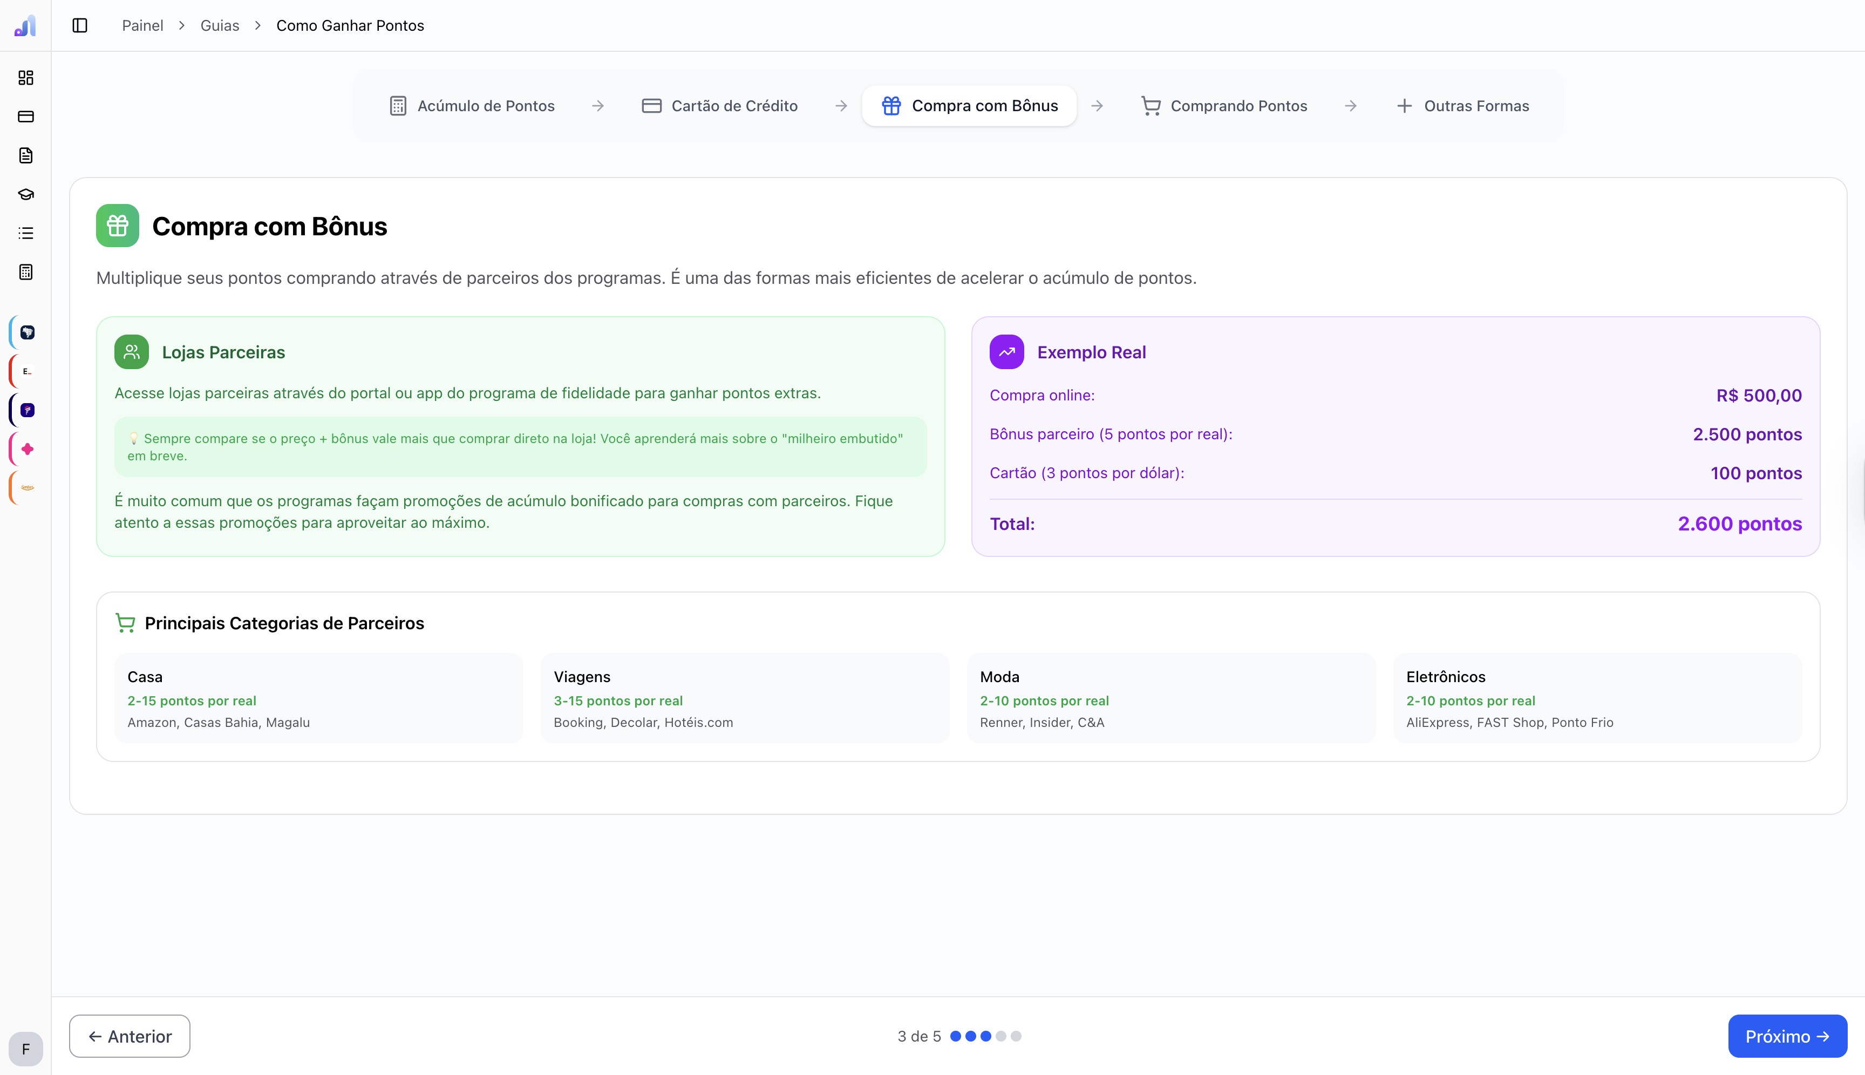Open the calculator icon in sidebar
Image resolution: width=1865 pixels, height=1075 pixels.
point(26,271)
